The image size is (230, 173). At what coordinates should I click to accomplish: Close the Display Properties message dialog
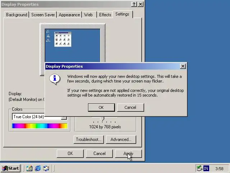pyautogui.click(x=183, y=66)
